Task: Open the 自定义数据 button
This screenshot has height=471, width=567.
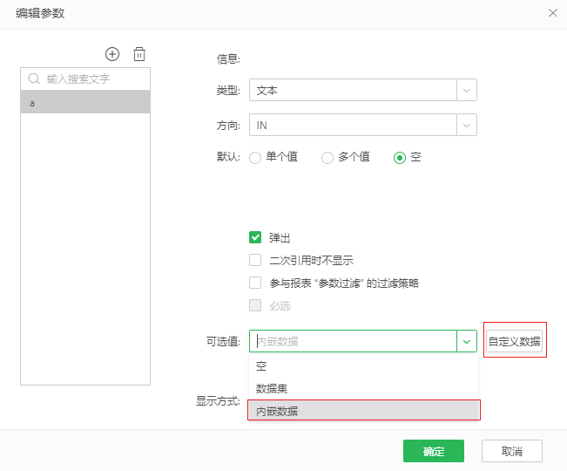Action: click(514, 341)
